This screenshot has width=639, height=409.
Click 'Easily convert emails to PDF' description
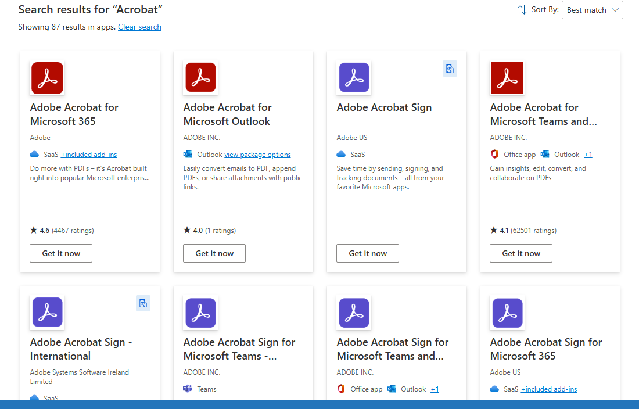(x=243, y=178)
